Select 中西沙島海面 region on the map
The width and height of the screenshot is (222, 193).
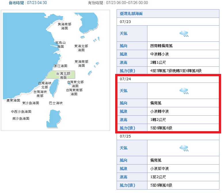click(21, 112)
